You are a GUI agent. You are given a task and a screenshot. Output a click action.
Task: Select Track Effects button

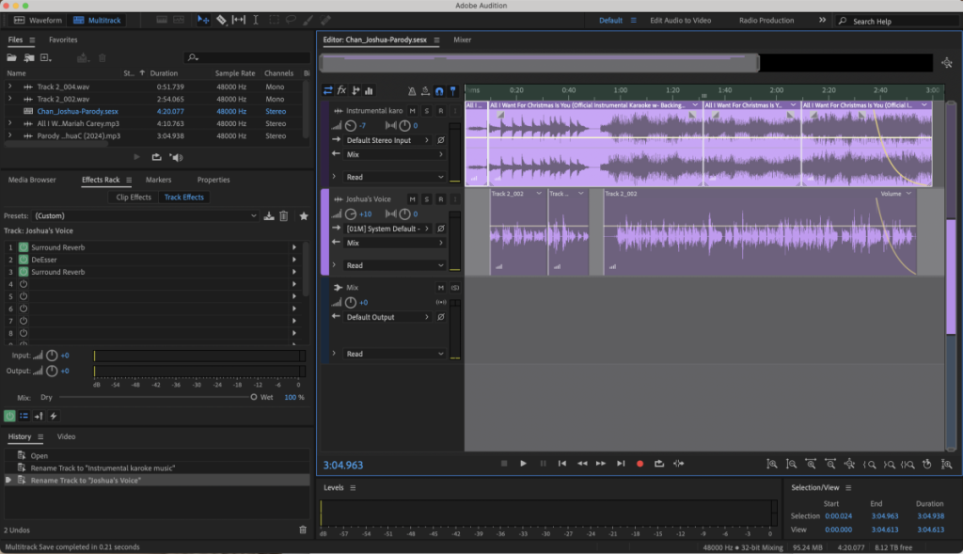click(x=183, y=198)
